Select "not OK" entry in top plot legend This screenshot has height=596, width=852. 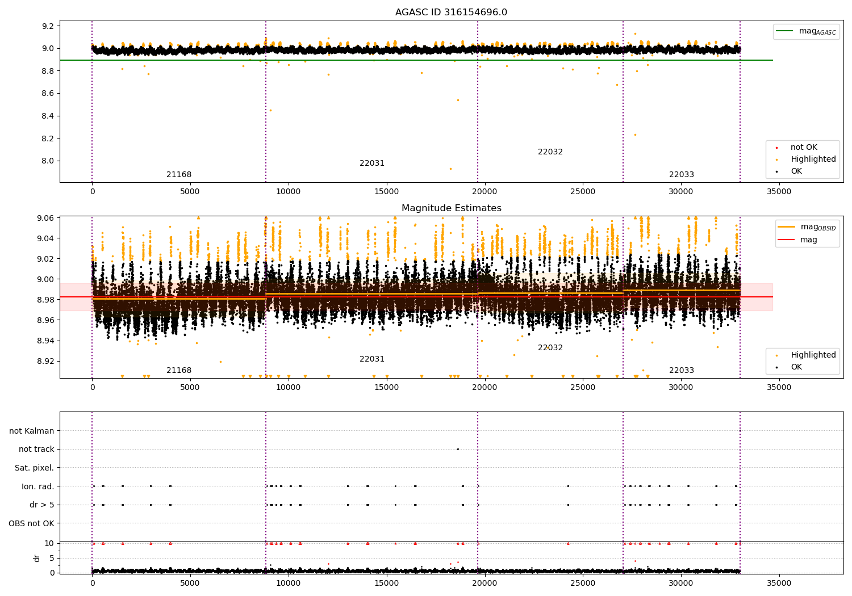[x=804, y=148]
